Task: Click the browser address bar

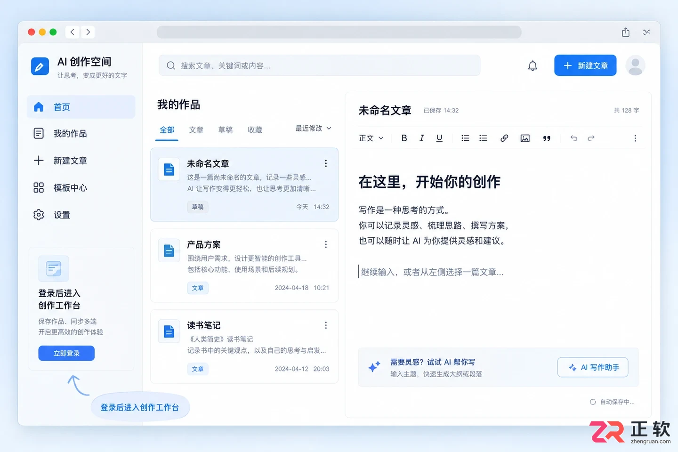Action: click(339, 32)
